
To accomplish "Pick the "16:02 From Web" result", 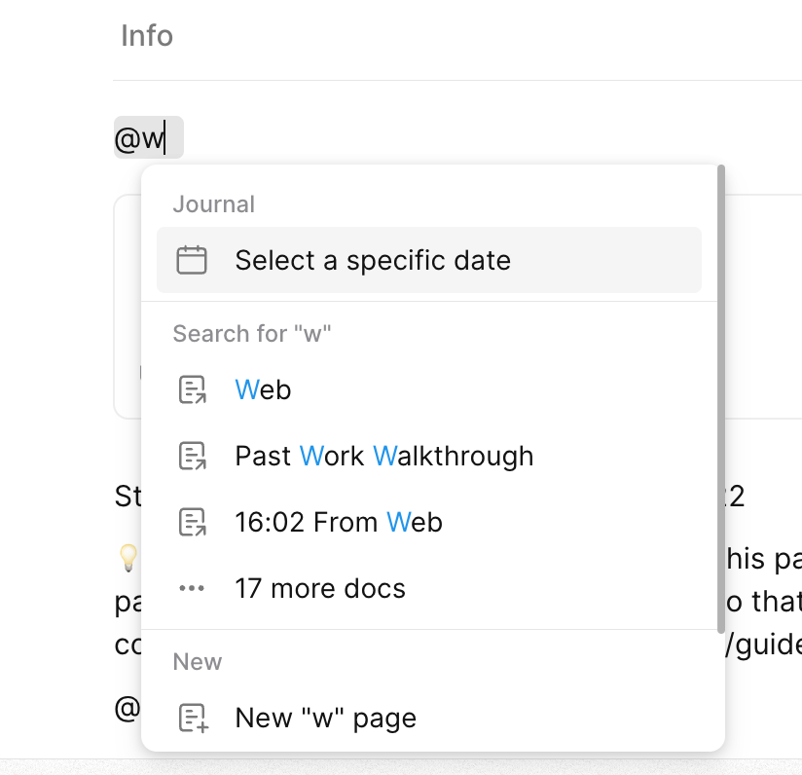I will point(339,522).
